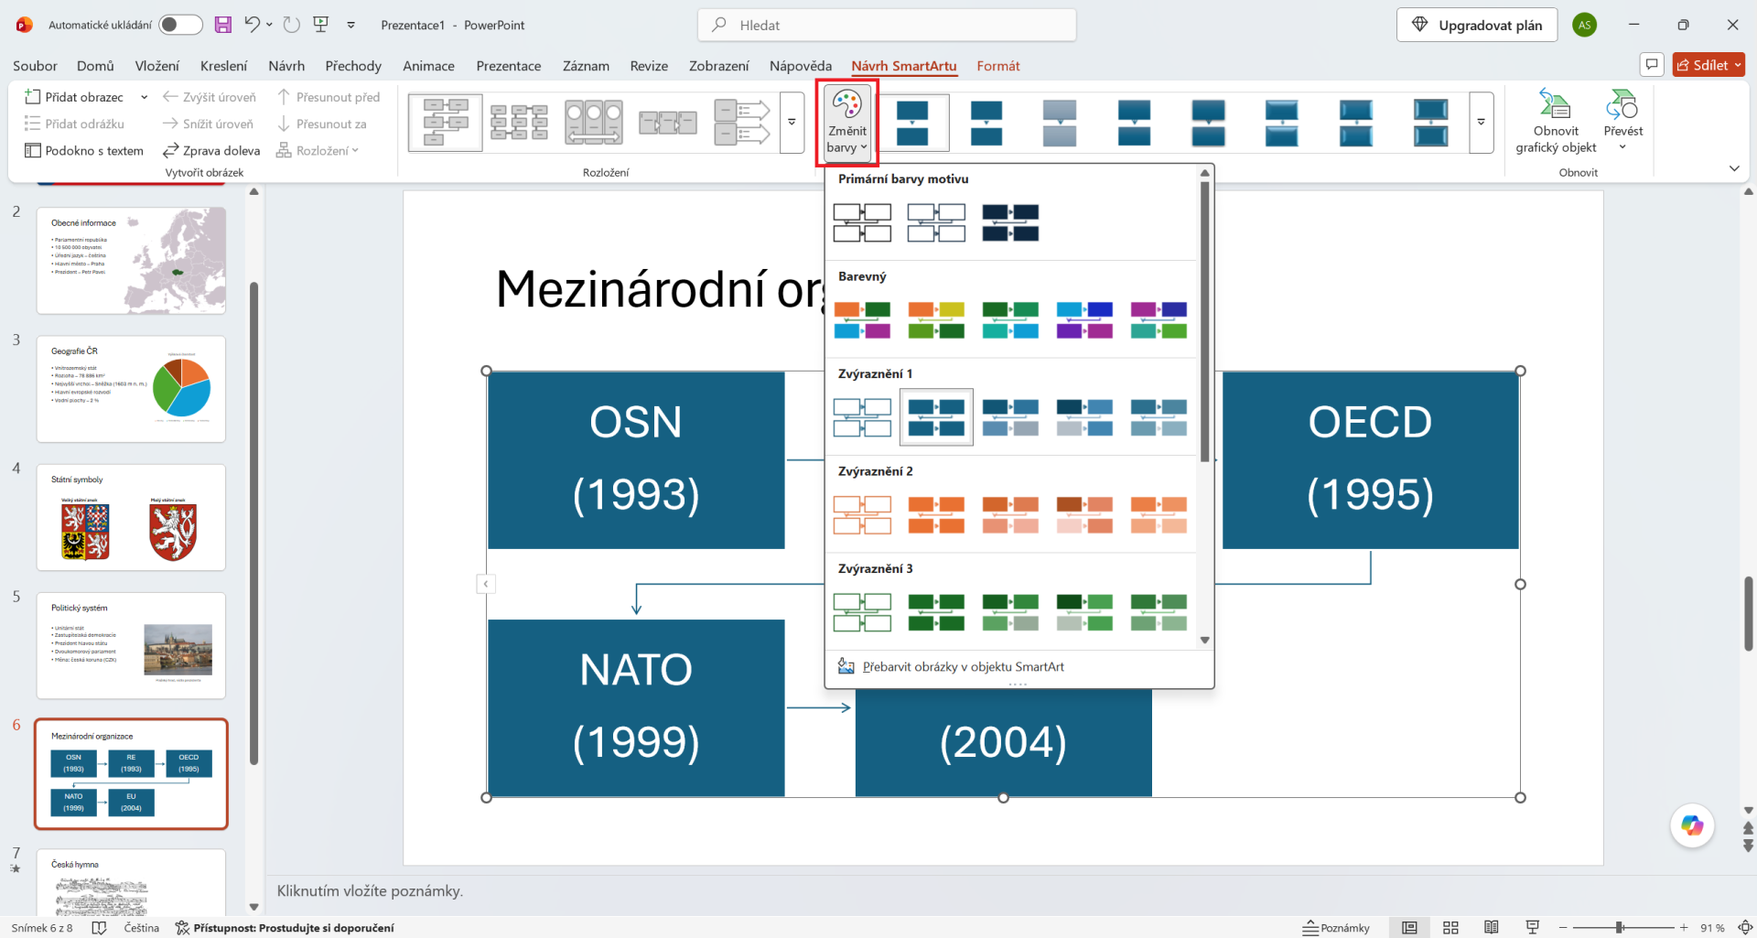Choose dark filled Primární barvy motivu swatch
1757x938 pixels.
(x=1010, y=222)
